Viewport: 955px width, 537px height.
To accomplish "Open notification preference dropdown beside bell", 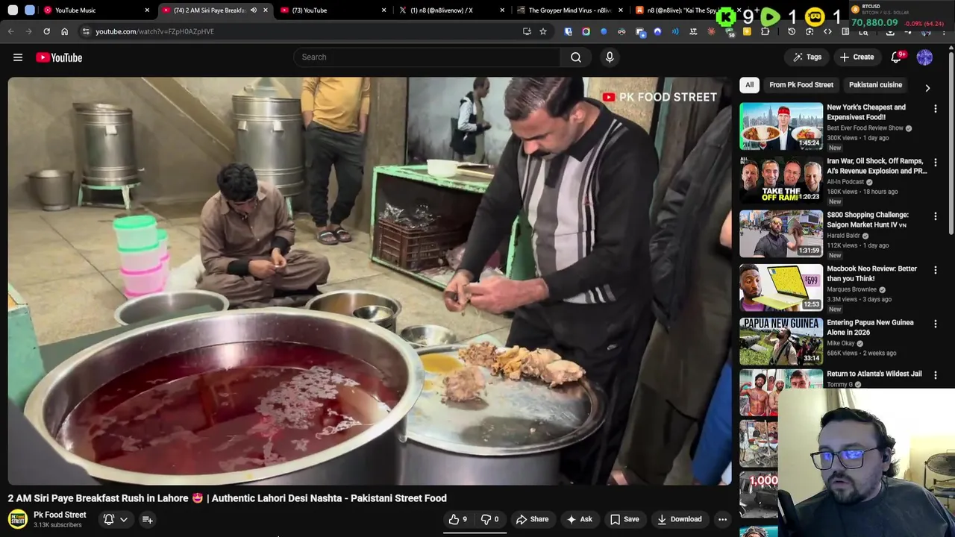I will tap(124, 519).
